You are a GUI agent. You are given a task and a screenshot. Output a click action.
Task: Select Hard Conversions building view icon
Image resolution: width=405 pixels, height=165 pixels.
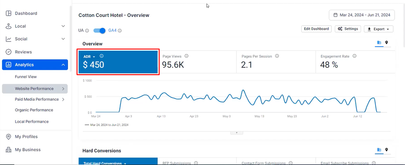point(379,150)
